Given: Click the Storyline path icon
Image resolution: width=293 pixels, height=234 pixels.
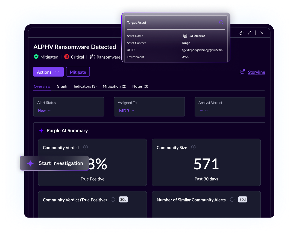Looking at the screenshot, I should (242, 72).
